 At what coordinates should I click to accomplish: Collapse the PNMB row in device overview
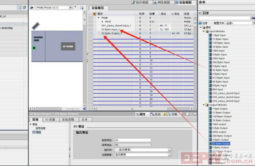99,18
